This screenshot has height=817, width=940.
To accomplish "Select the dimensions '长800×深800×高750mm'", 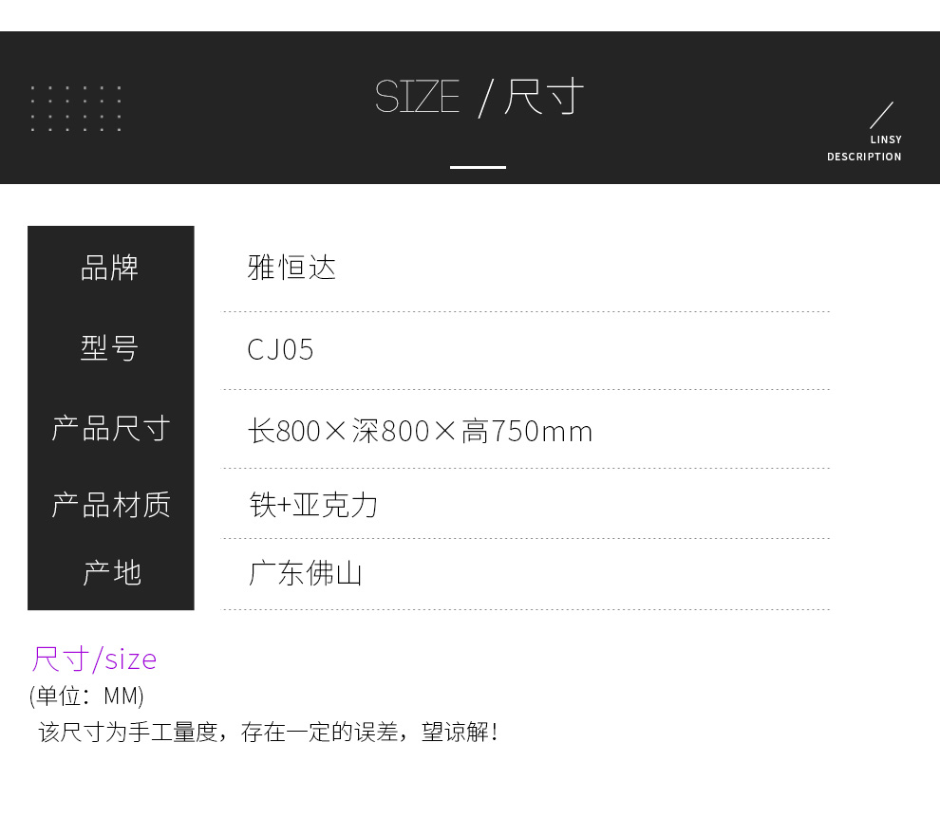I will [x=420, y=431].
